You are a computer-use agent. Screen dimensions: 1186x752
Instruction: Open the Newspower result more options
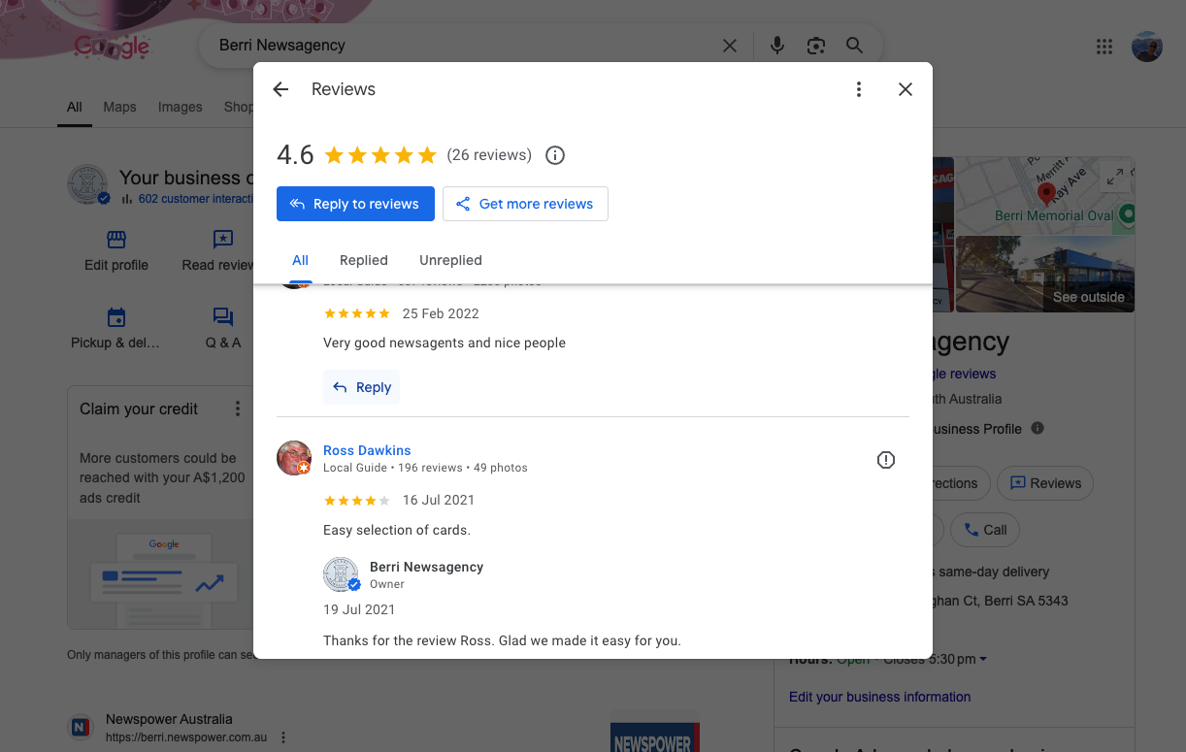pos(283,737)
